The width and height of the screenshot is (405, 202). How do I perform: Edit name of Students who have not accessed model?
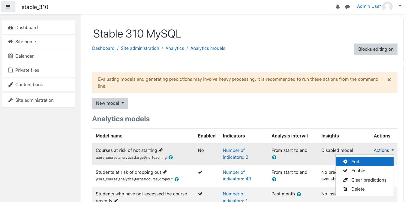pos(116,200)
